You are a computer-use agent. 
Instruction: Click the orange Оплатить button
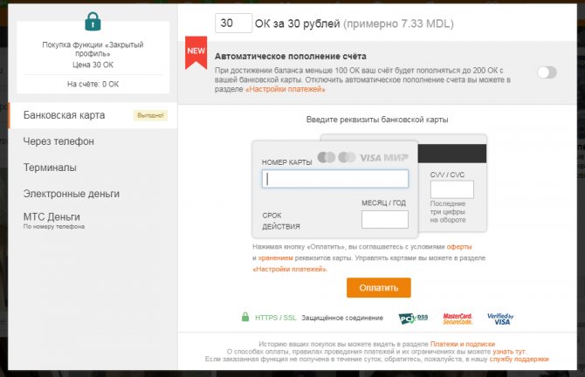(379, 287)
